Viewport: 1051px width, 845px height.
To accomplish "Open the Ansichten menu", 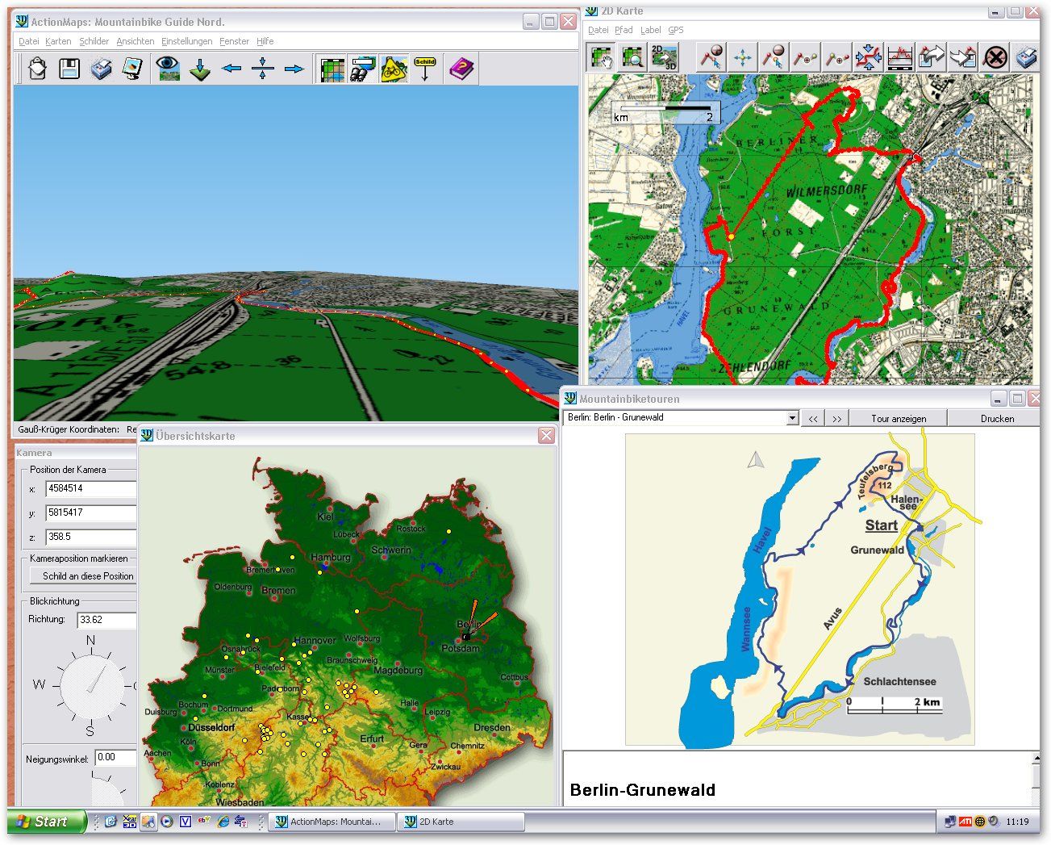I will pyautogui.click(x=135, y=41).
